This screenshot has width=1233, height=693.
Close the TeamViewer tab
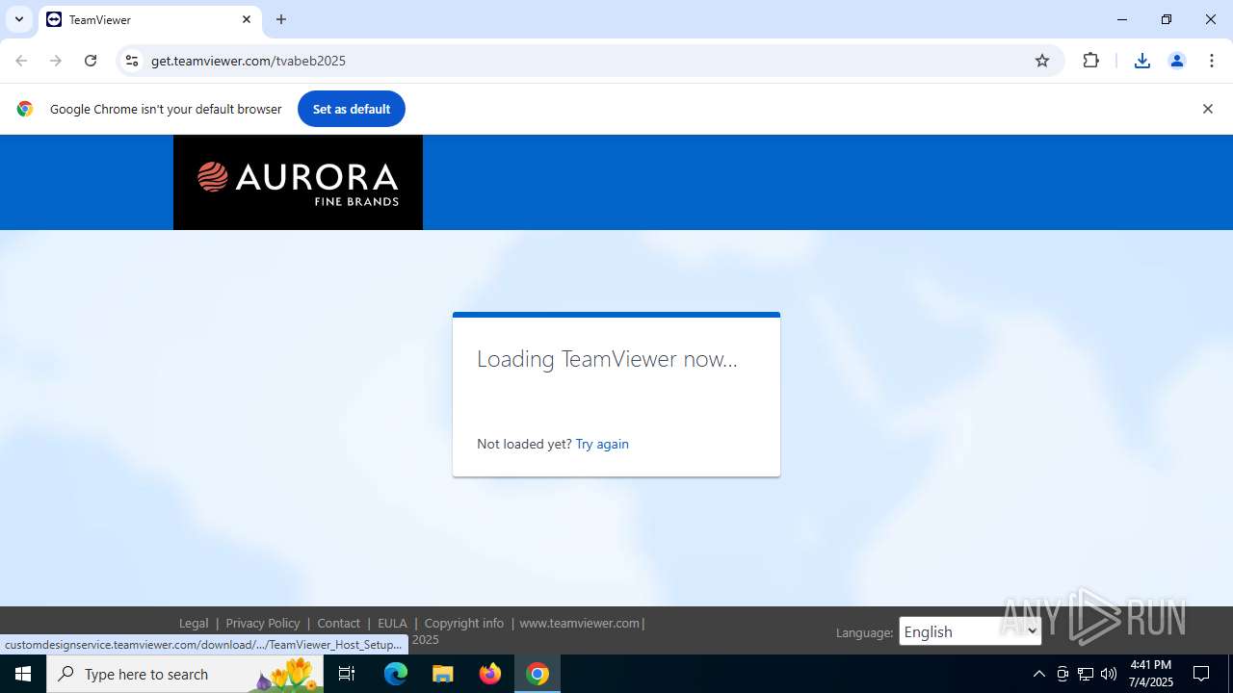click(x=247, y=19)
